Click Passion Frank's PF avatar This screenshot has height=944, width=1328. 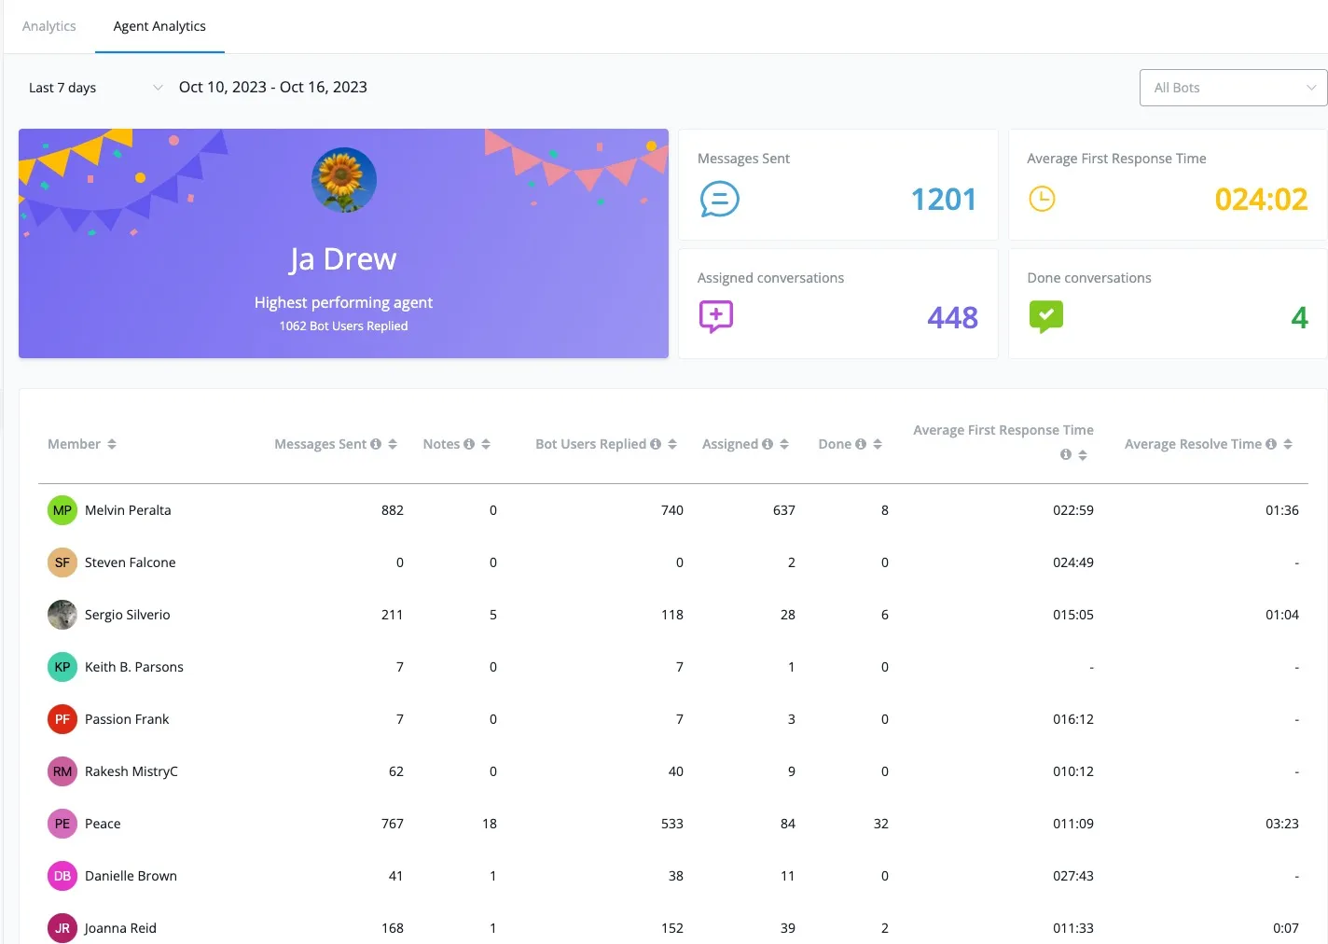coord(62,719)
